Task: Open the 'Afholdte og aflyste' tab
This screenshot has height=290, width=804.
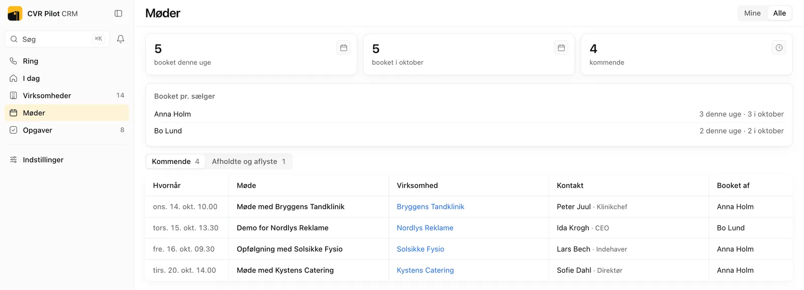Action: (249, 162)
